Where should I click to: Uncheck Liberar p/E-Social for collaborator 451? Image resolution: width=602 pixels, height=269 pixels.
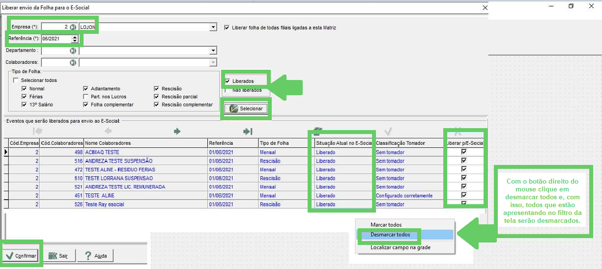tap(463, 195)
